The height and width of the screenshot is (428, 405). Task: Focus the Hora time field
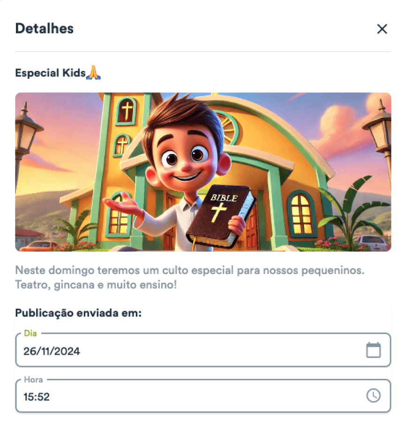pyautogui.click(x=203, y=396)
